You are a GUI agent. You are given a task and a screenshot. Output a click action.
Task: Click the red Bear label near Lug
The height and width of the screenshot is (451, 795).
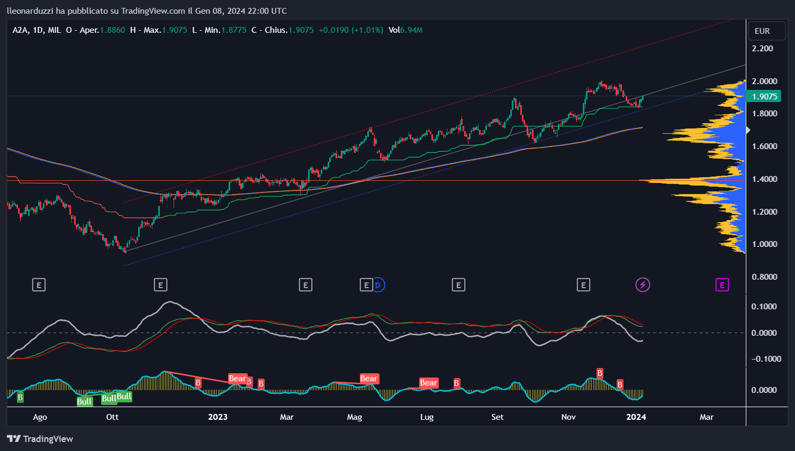pyautogui.click(x=428, y=383)
